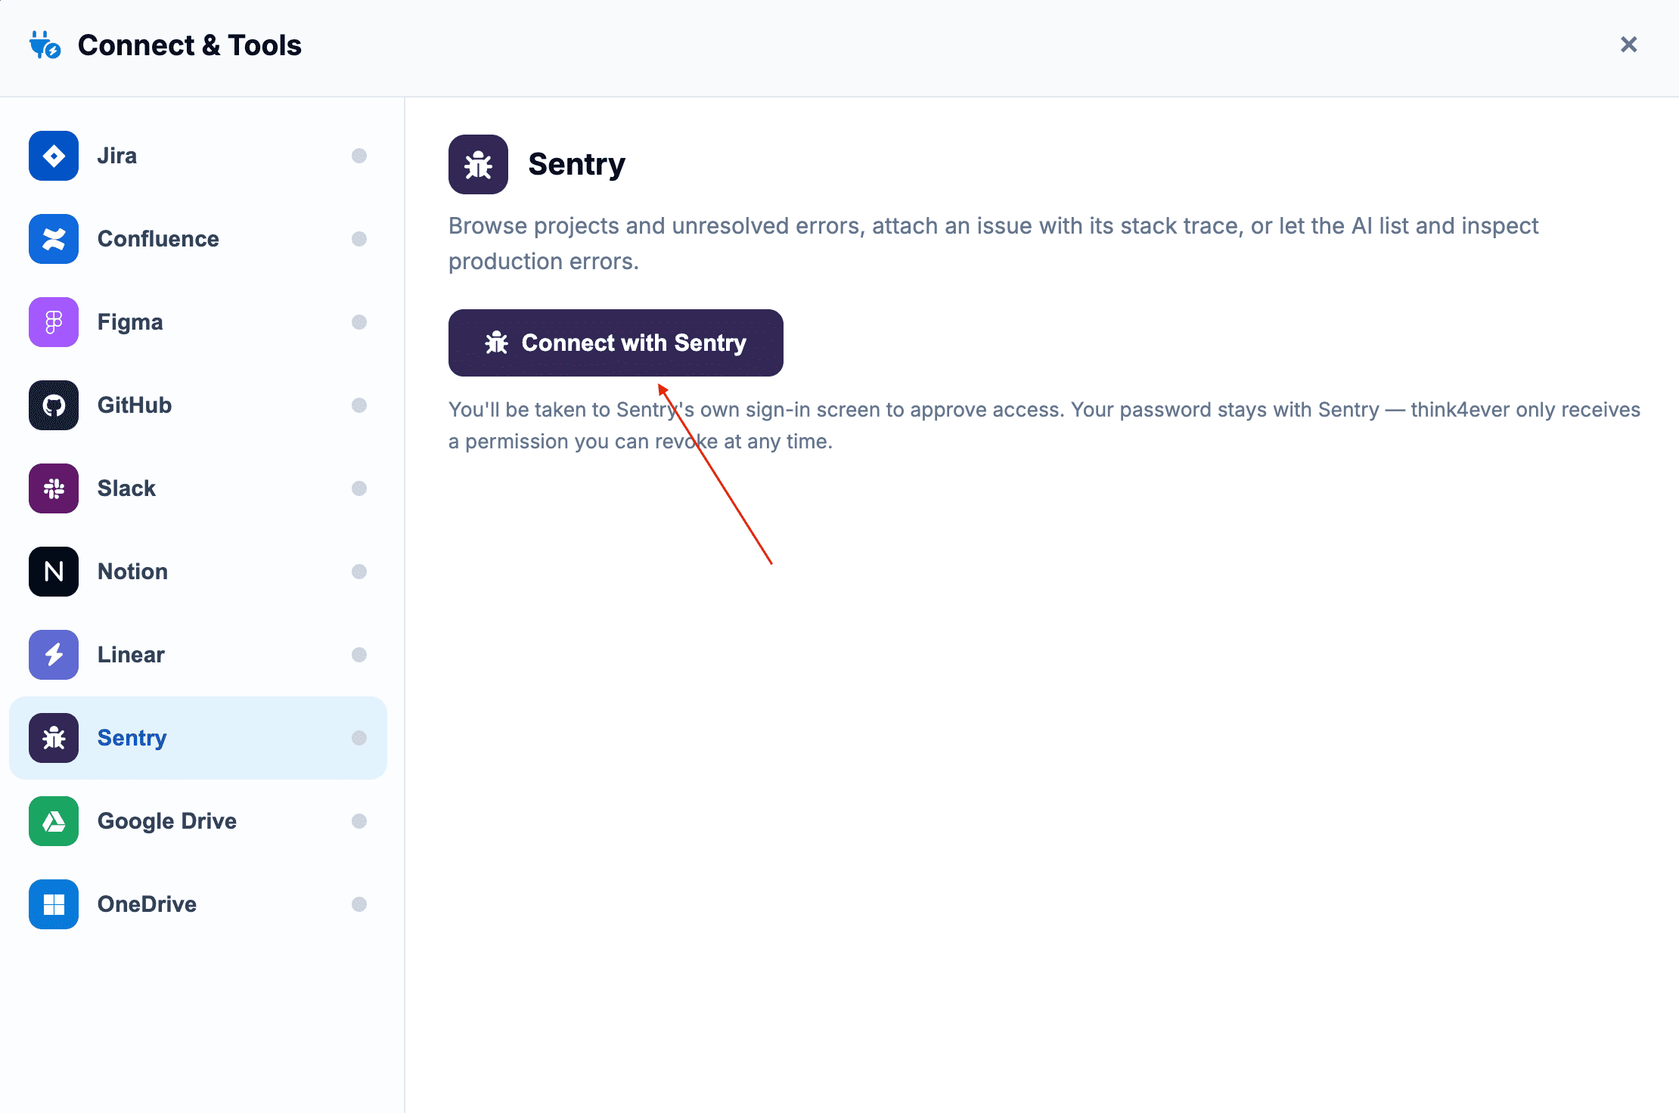Select the Confluence icon in sidebar

click(54, 239)
